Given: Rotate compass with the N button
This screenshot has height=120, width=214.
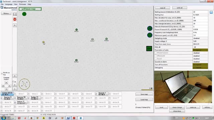Looking at the screenshot, I should coord(6,83).
